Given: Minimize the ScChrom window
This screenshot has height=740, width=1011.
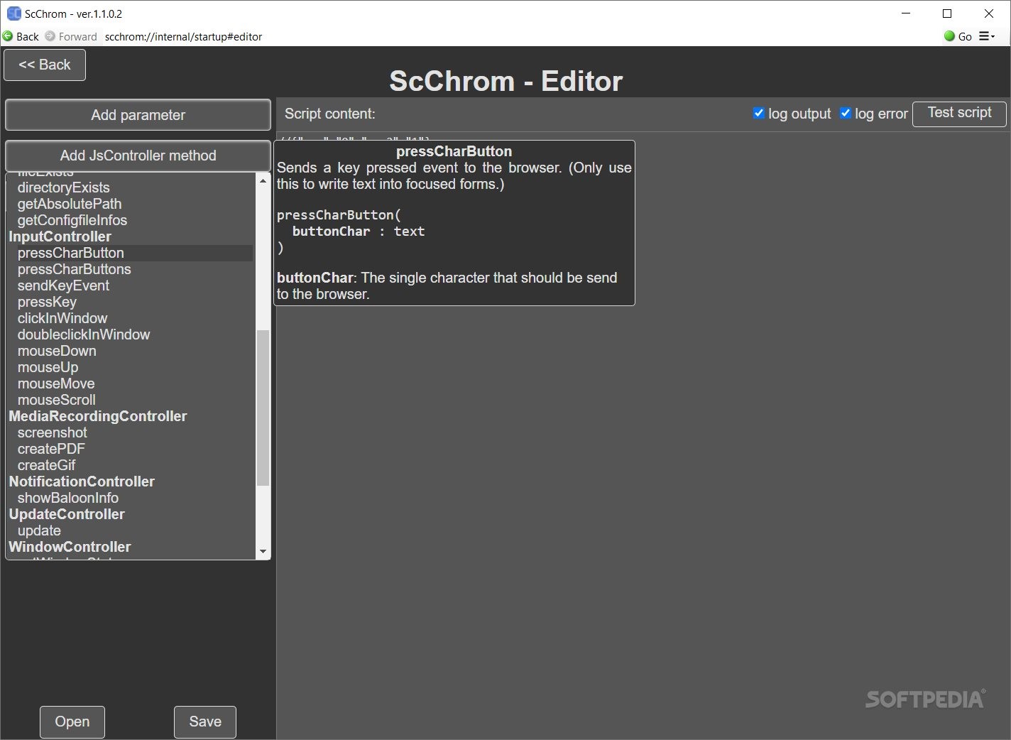Looking at the screenshot, I should tap(906, 13).
